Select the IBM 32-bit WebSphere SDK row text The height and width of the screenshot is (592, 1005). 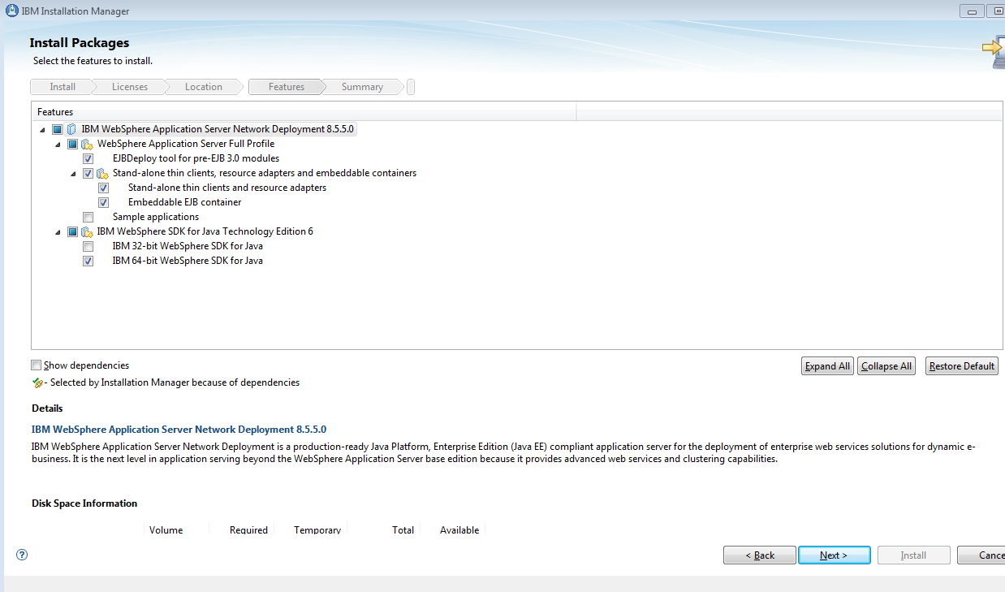coord(188,246)
